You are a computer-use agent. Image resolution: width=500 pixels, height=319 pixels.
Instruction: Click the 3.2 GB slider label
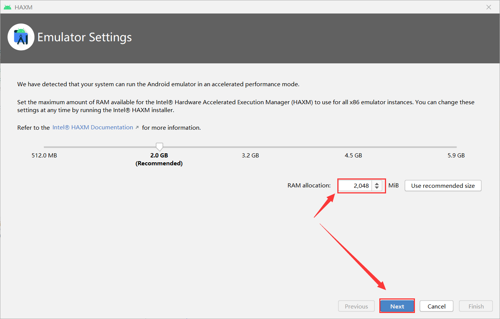pos(250,155)
